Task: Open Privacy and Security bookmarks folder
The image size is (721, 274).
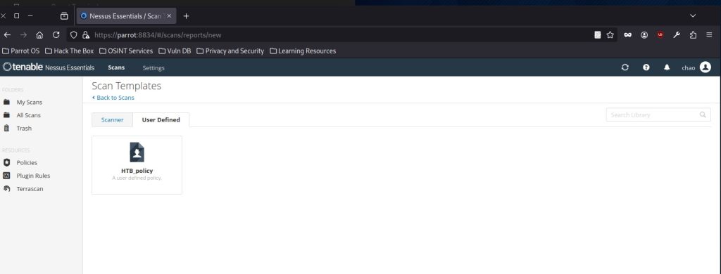Action: (230, 51)
